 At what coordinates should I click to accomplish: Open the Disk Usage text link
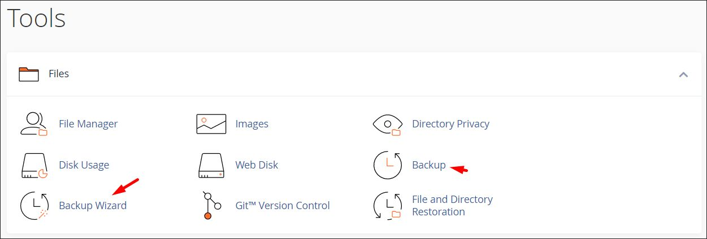84,165
